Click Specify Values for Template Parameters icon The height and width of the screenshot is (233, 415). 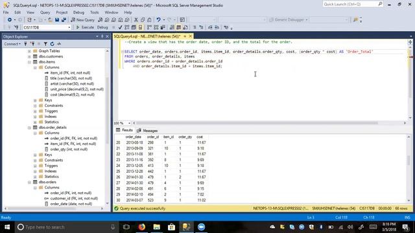click(x=226, y=27)
